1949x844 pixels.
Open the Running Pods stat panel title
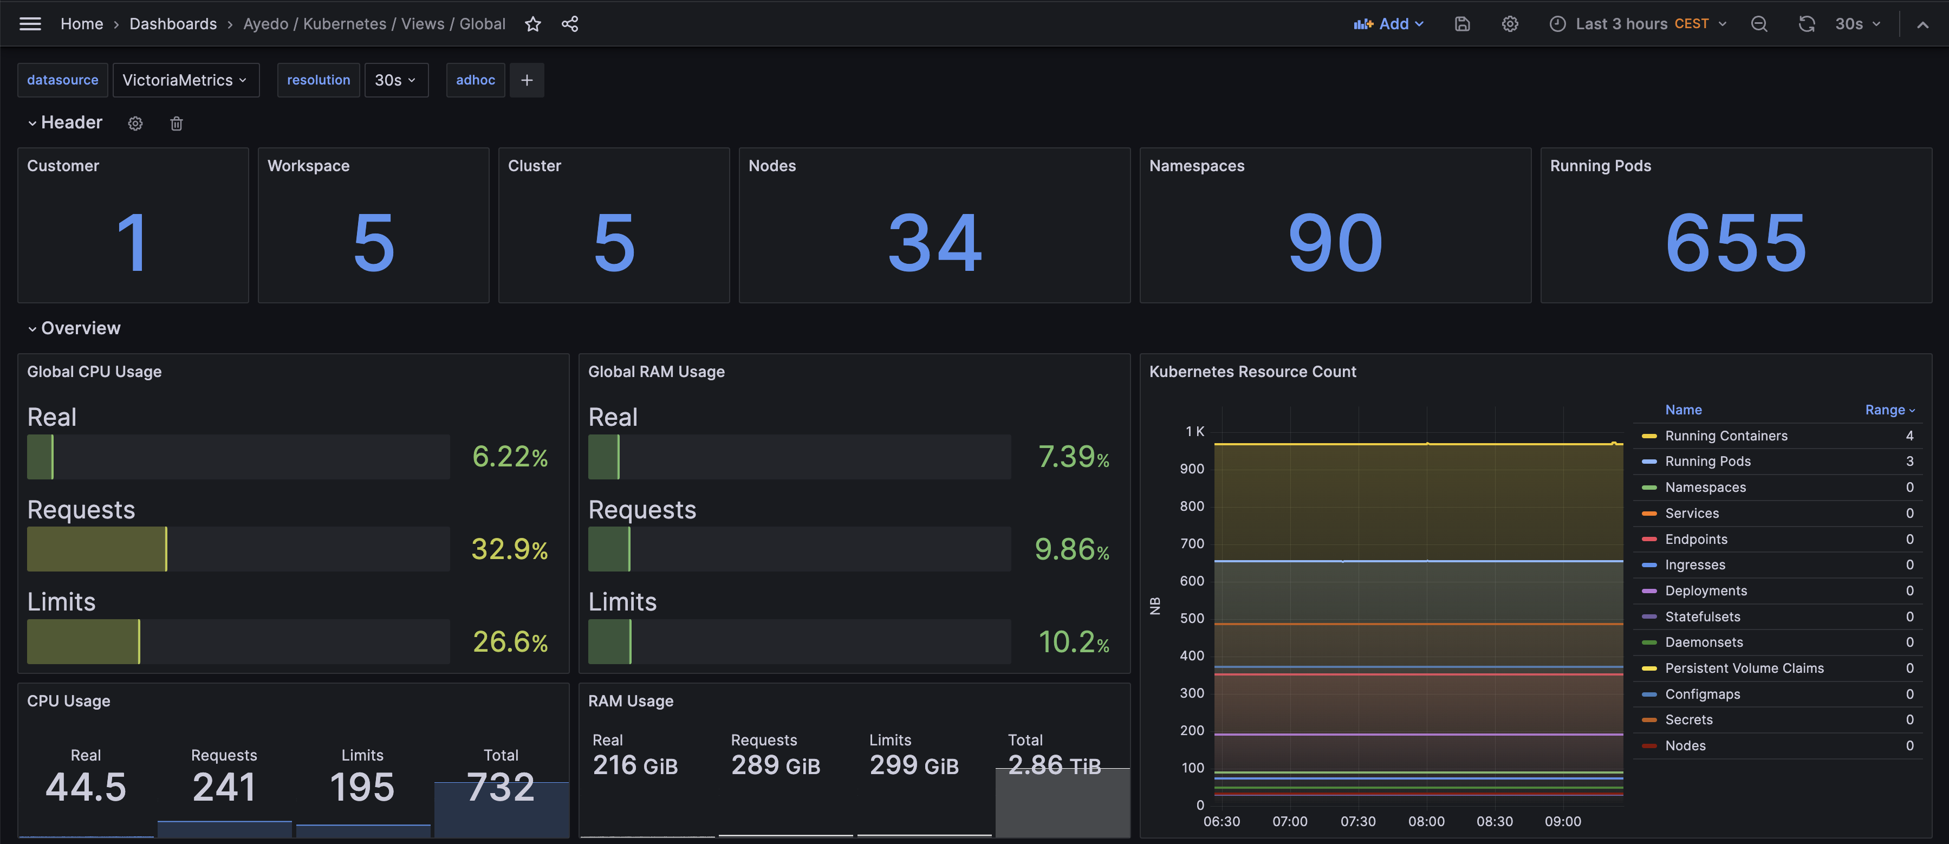click(x=1600, y=166)
